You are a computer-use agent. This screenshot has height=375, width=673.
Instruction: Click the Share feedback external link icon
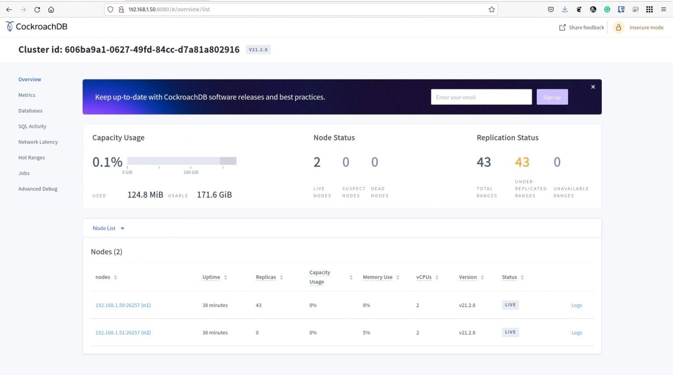pos(563,27)
